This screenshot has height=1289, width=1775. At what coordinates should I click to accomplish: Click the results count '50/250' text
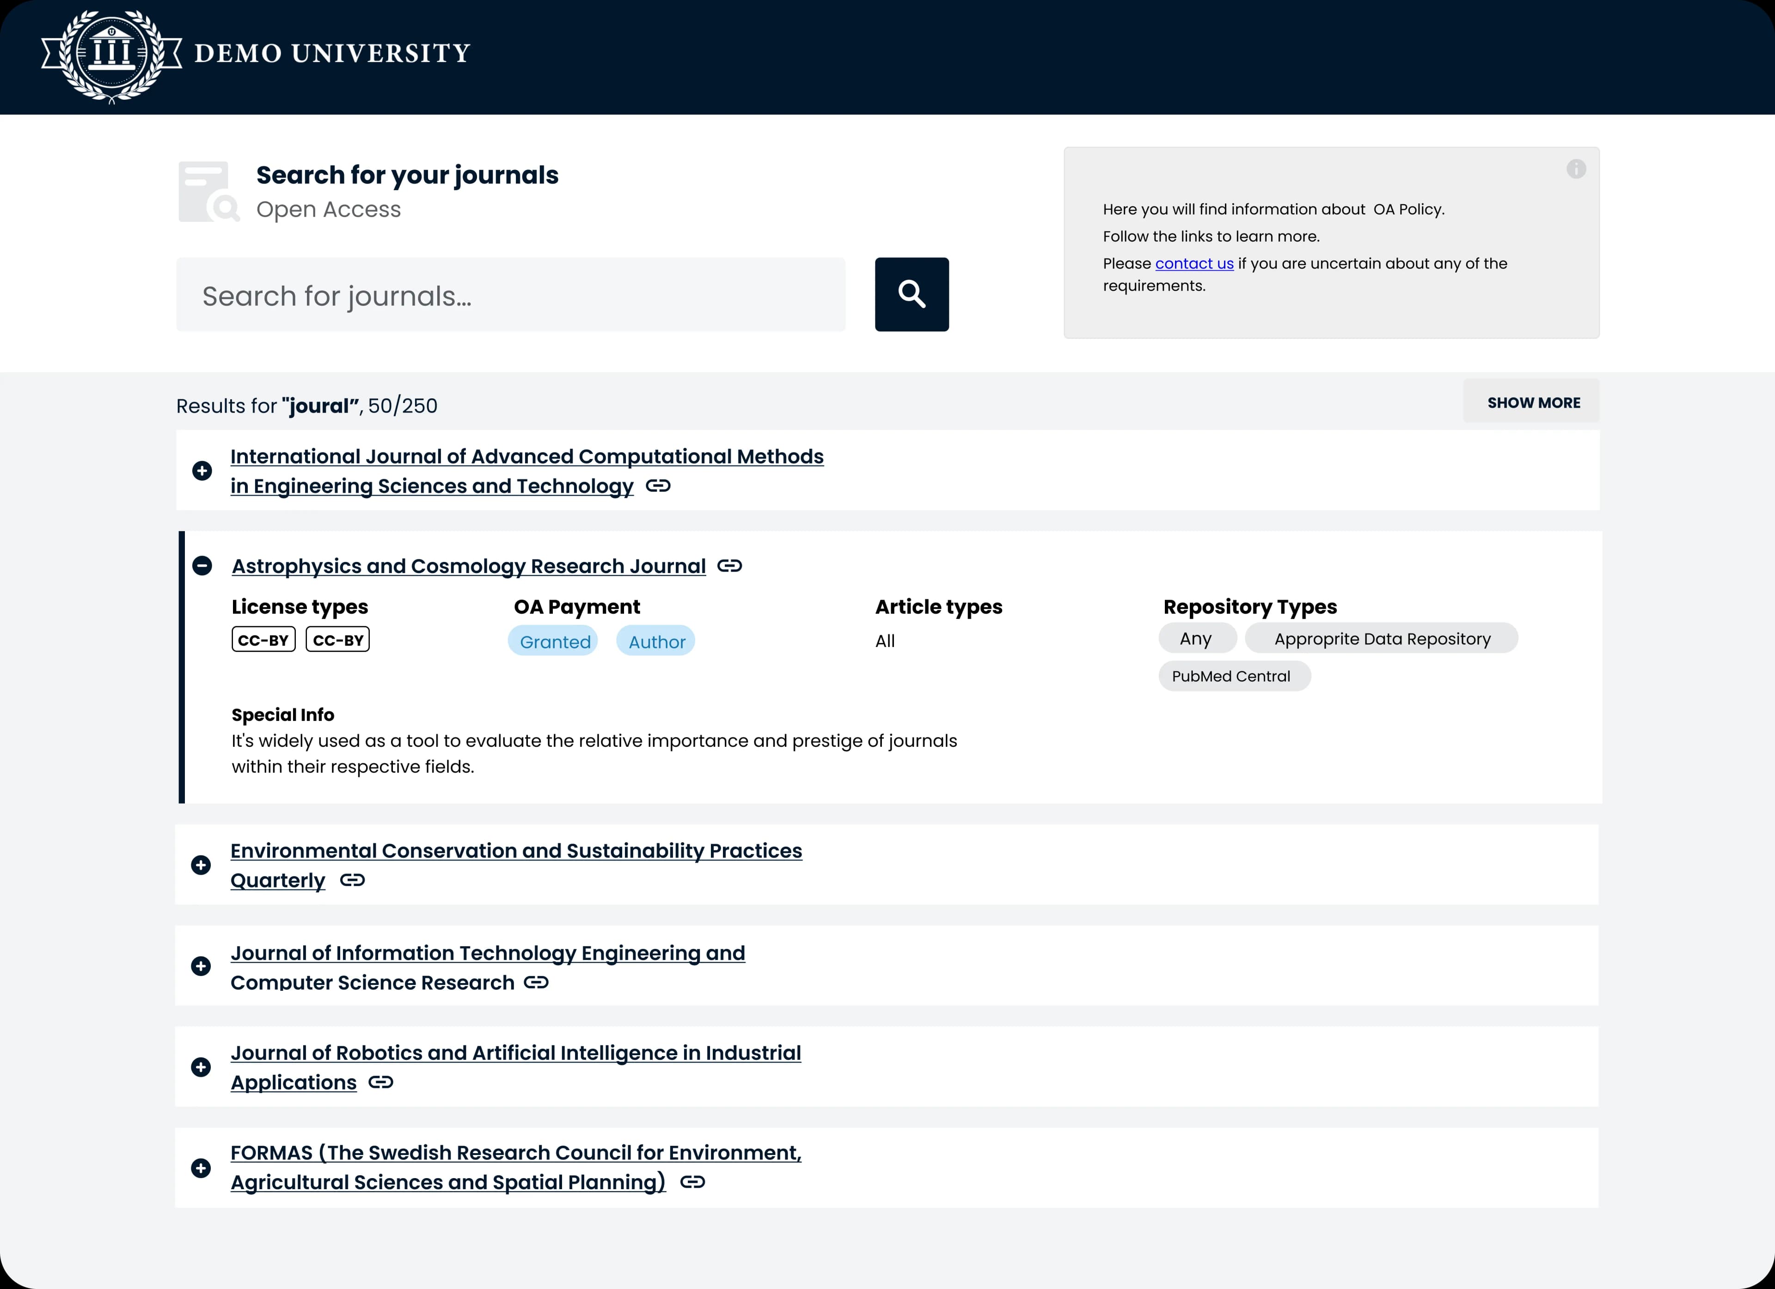point(402,405)
